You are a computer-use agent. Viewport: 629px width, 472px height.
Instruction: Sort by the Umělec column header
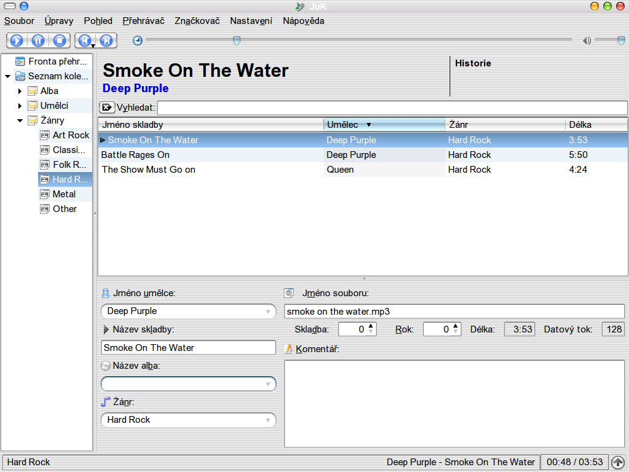click(385, 125)
